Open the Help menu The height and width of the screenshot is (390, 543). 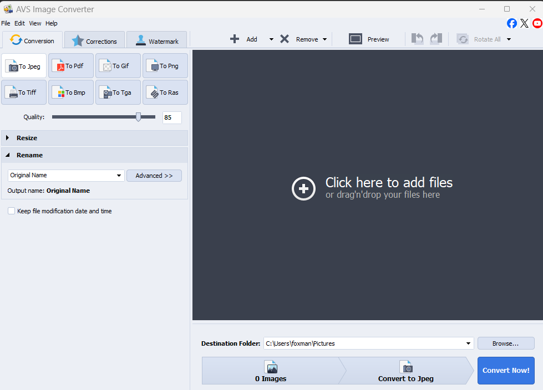click(x=51, y=23)
